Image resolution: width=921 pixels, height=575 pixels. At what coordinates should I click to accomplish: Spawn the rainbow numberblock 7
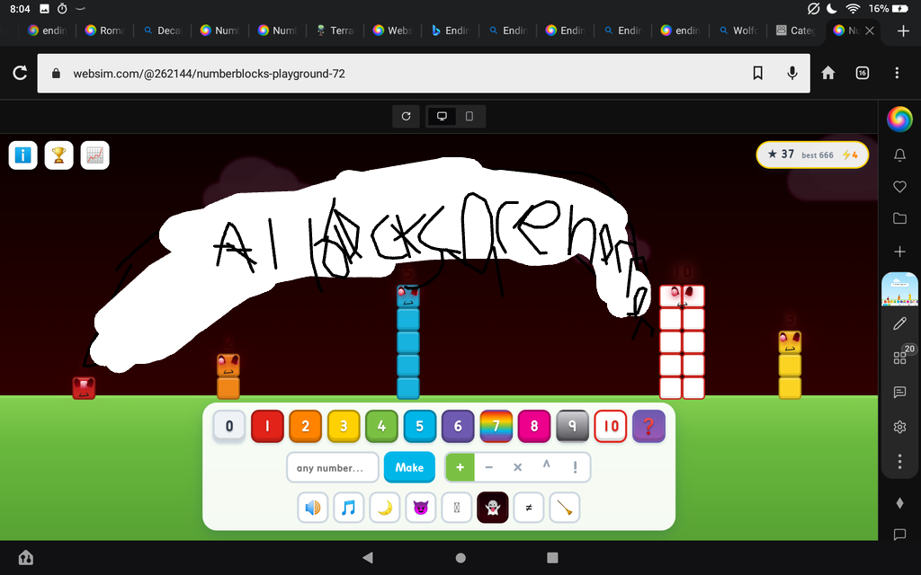point(496,427)
